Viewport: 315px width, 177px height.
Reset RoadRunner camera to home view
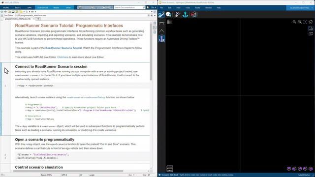tap(311, 22)
